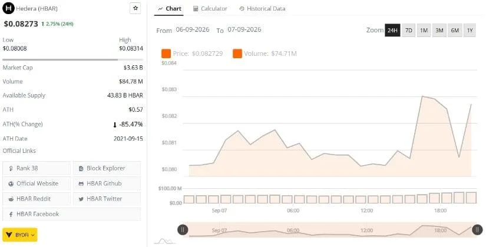The image size is (486, 247).
Task: Click the ATH change -85.47%
Action: pyautogui.click(x=128, y=125)
